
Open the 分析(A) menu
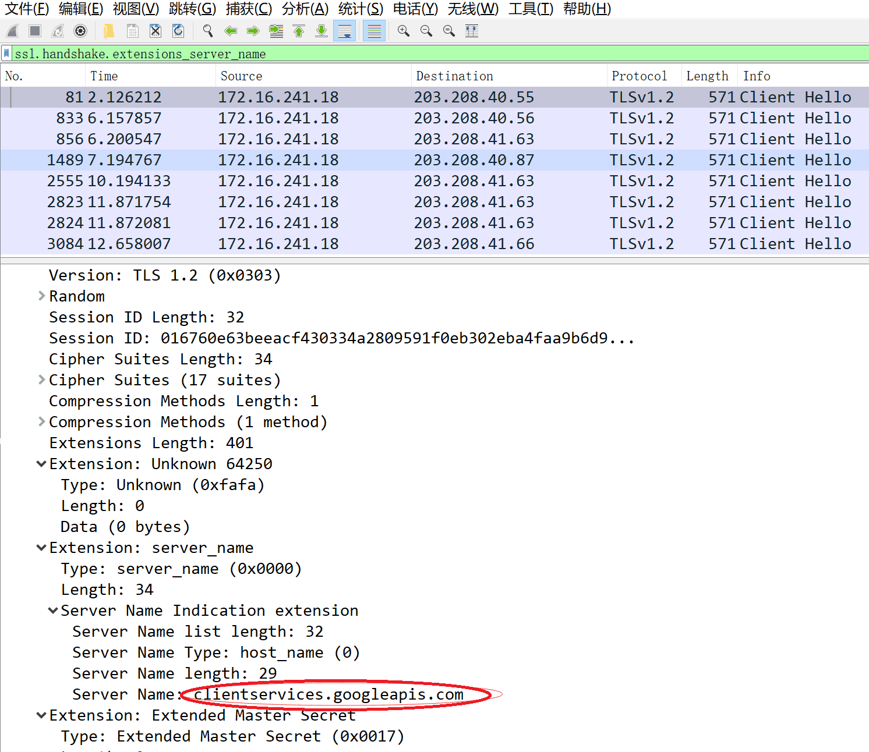coord(305,9)
